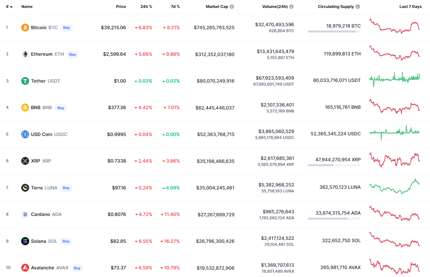Click the XRP circulating supply progress bar
The width and height of the screenshot is (430, 277).
(334, 165)
